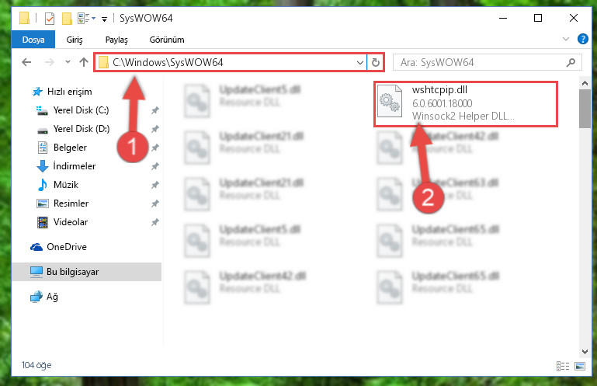Unpin Müzik using its pin icon
Screen dimensions: 597x386
click(155, 185)
